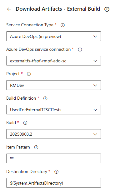The height and width of the screenshot is (194, 115).
Task: Show info tooltip for Destination Directory
Action: (x=56, y=172)
